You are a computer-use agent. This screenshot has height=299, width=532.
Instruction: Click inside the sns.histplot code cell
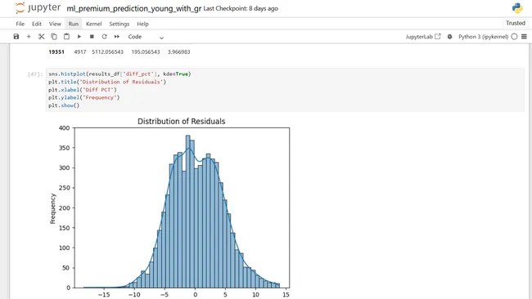pyautogui.click(x=285, y=90)
